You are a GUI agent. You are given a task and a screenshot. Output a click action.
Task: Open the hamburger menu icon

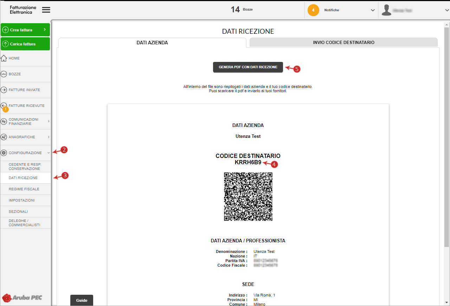(x=46, y=10)
